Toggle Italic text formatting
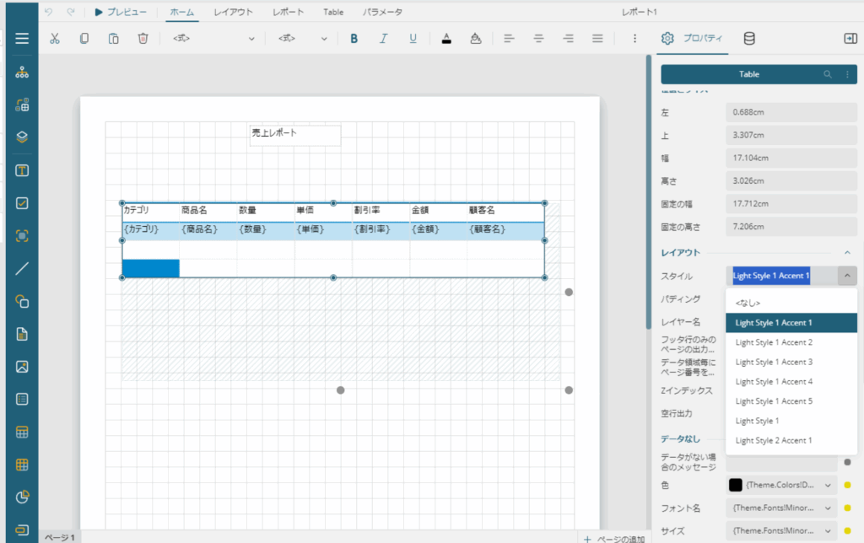864x543 pixels. [383, 39]
